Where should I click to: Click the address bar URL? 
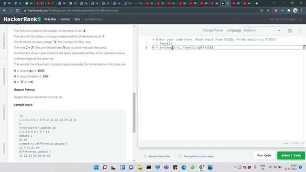[73, 11]
